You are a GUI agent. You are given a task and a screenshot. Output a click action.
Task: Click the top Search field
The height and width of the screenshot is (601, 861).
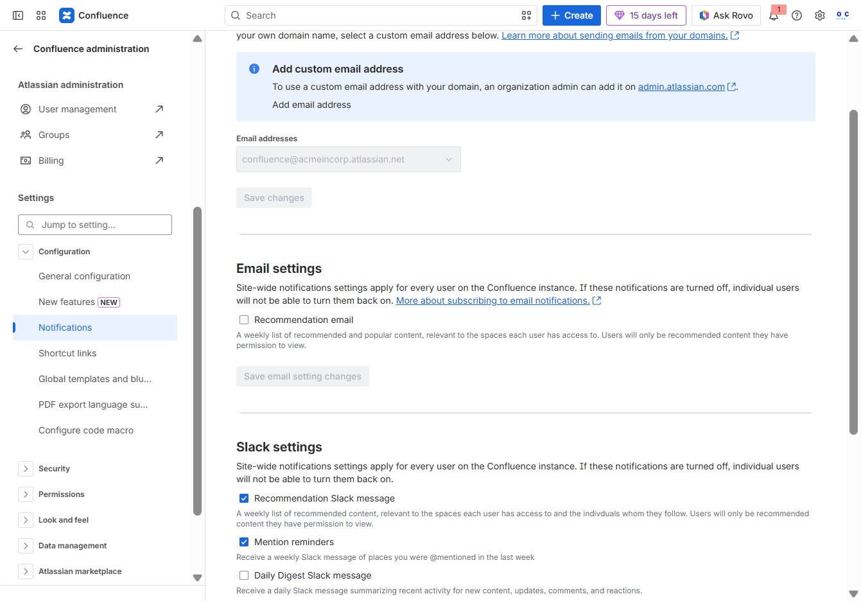(x=381, y=15)
